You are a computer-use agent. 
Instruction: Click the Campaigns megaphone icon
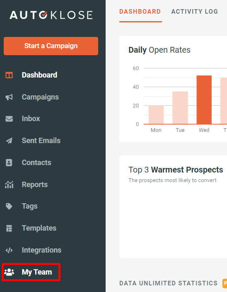tap(9, 97)
